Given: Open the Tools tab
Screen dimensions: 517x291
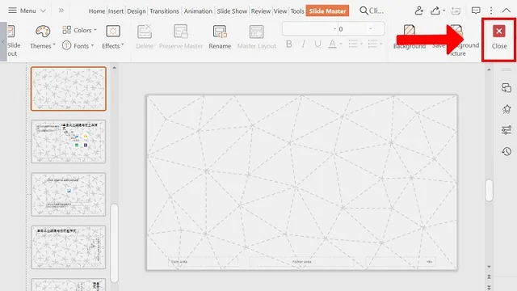Looking at the screenshot, I should pos(297,11).
